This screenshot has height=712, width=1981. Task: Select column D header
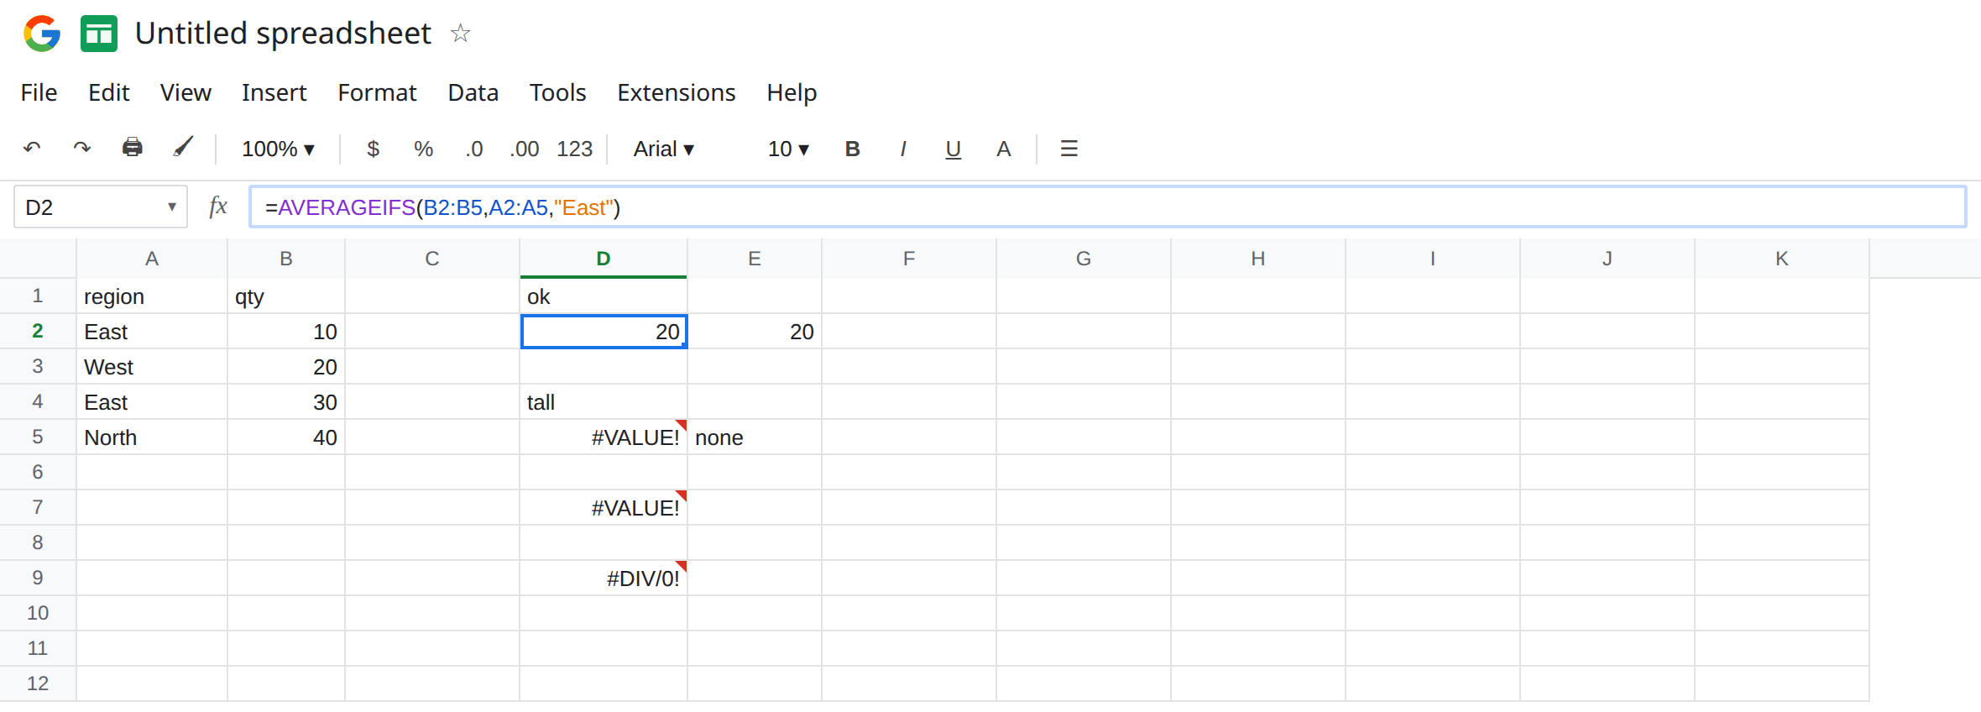pyautogui.click(x=604, y=259)
